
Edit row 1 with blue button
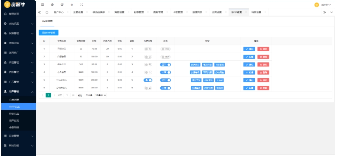click(249, 49)
